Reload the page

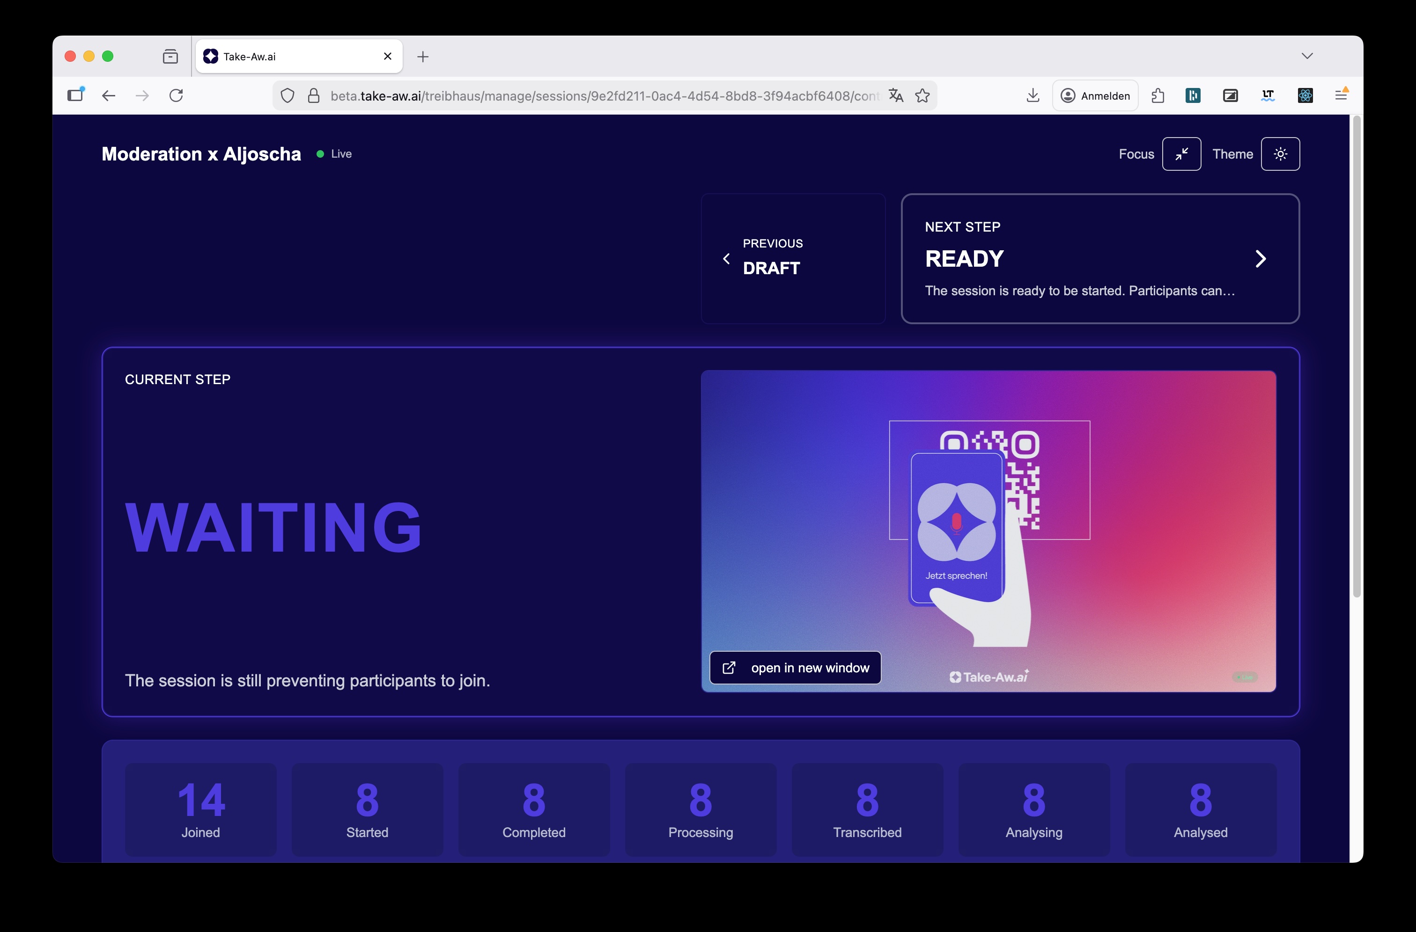click(176, 95)
